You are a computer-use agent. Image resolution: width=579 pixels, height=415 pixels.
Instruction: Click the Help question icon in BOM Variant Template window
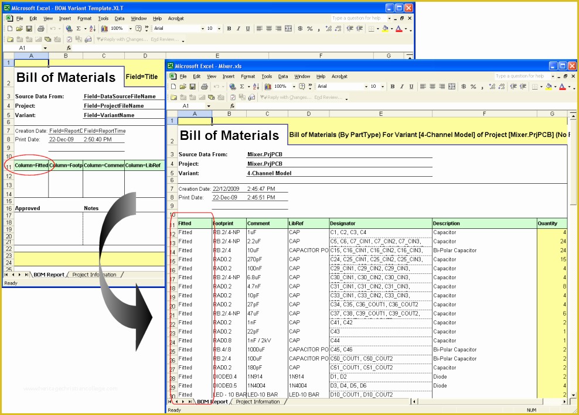[138, 29]
